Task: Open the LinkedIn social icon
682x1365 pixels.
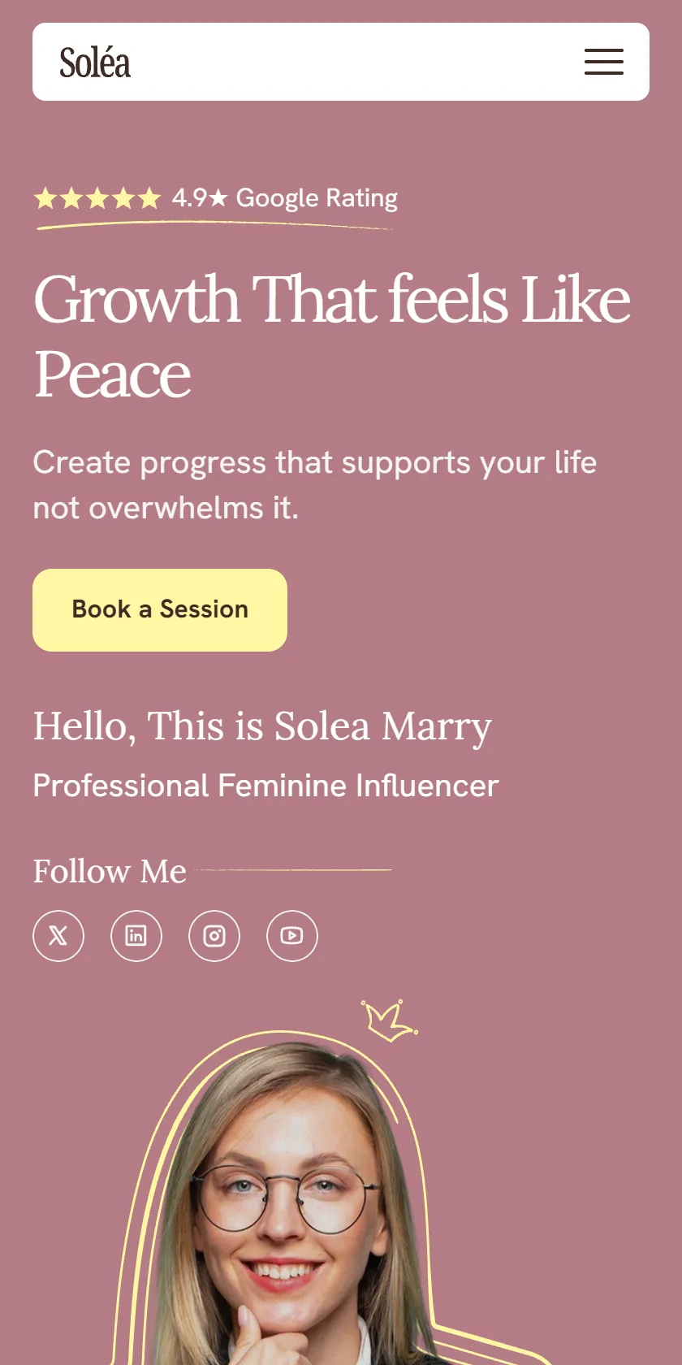Action: [136, 936]
